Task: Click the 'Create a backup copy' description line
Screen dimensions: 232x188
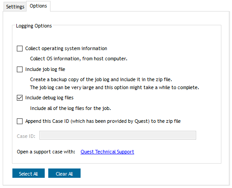Action: [x=101, y=79]
